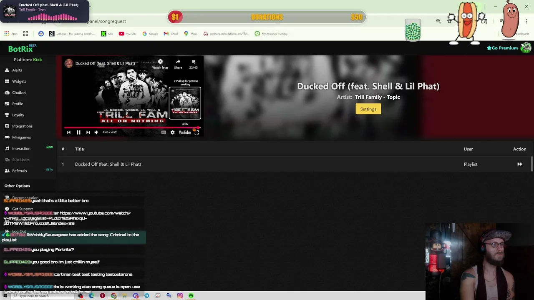Click the song queue scrollbar
Image resolution: width=534 pixels, height=300 pixels.
pos(532,164)
